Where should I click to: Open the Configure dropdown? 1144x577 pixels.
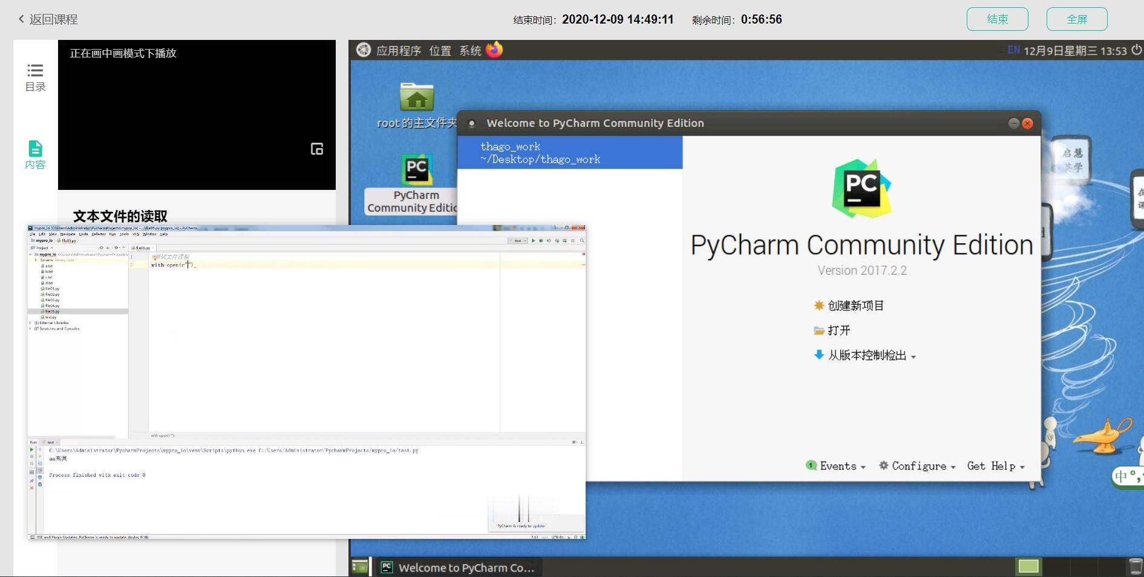pos(917,466)
